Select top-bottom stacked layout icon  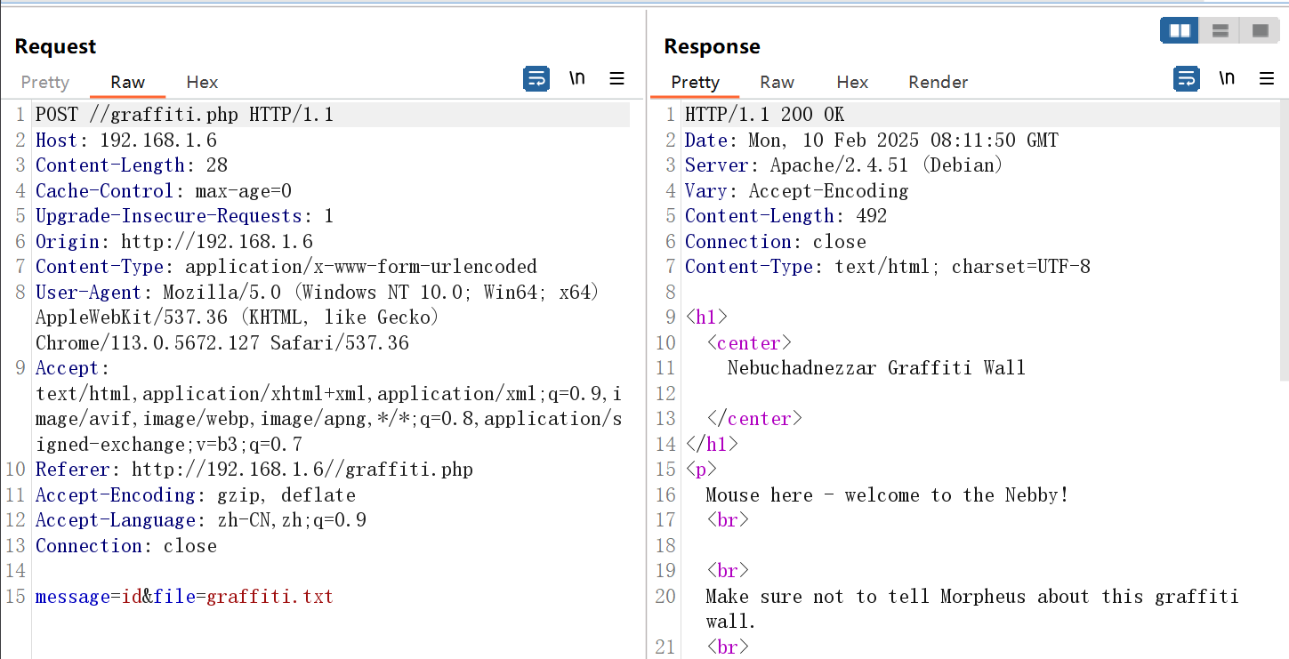[x=1220, y=31]
